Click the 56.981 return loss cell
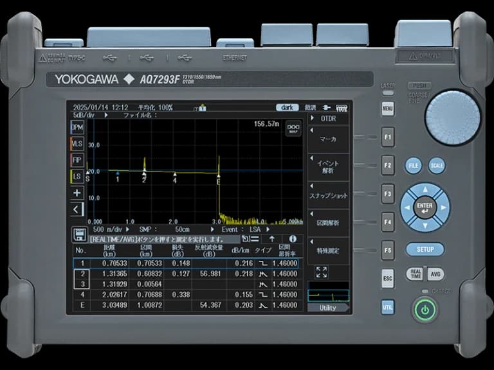This screenshot has height=370, width=494. point(210,274)
